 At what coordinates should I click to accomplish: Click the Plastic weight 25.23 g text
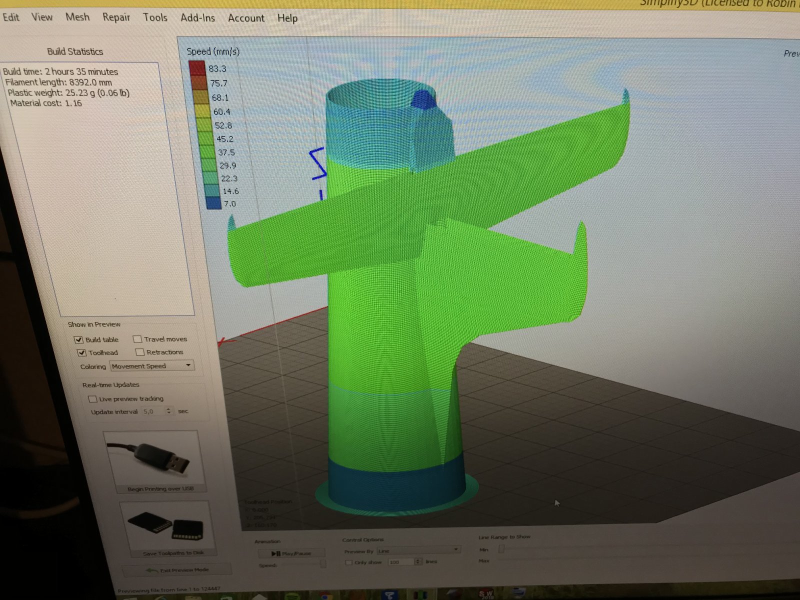[x=68, y=92]
